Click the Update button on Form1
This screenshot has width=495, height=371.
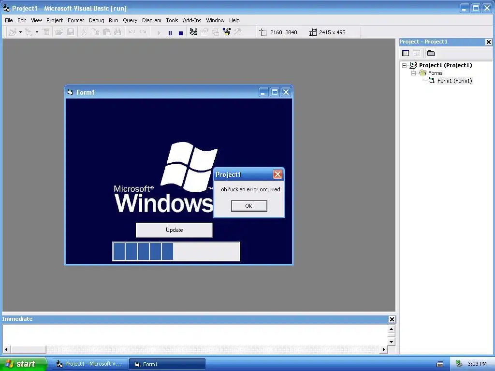click(174, 230)
